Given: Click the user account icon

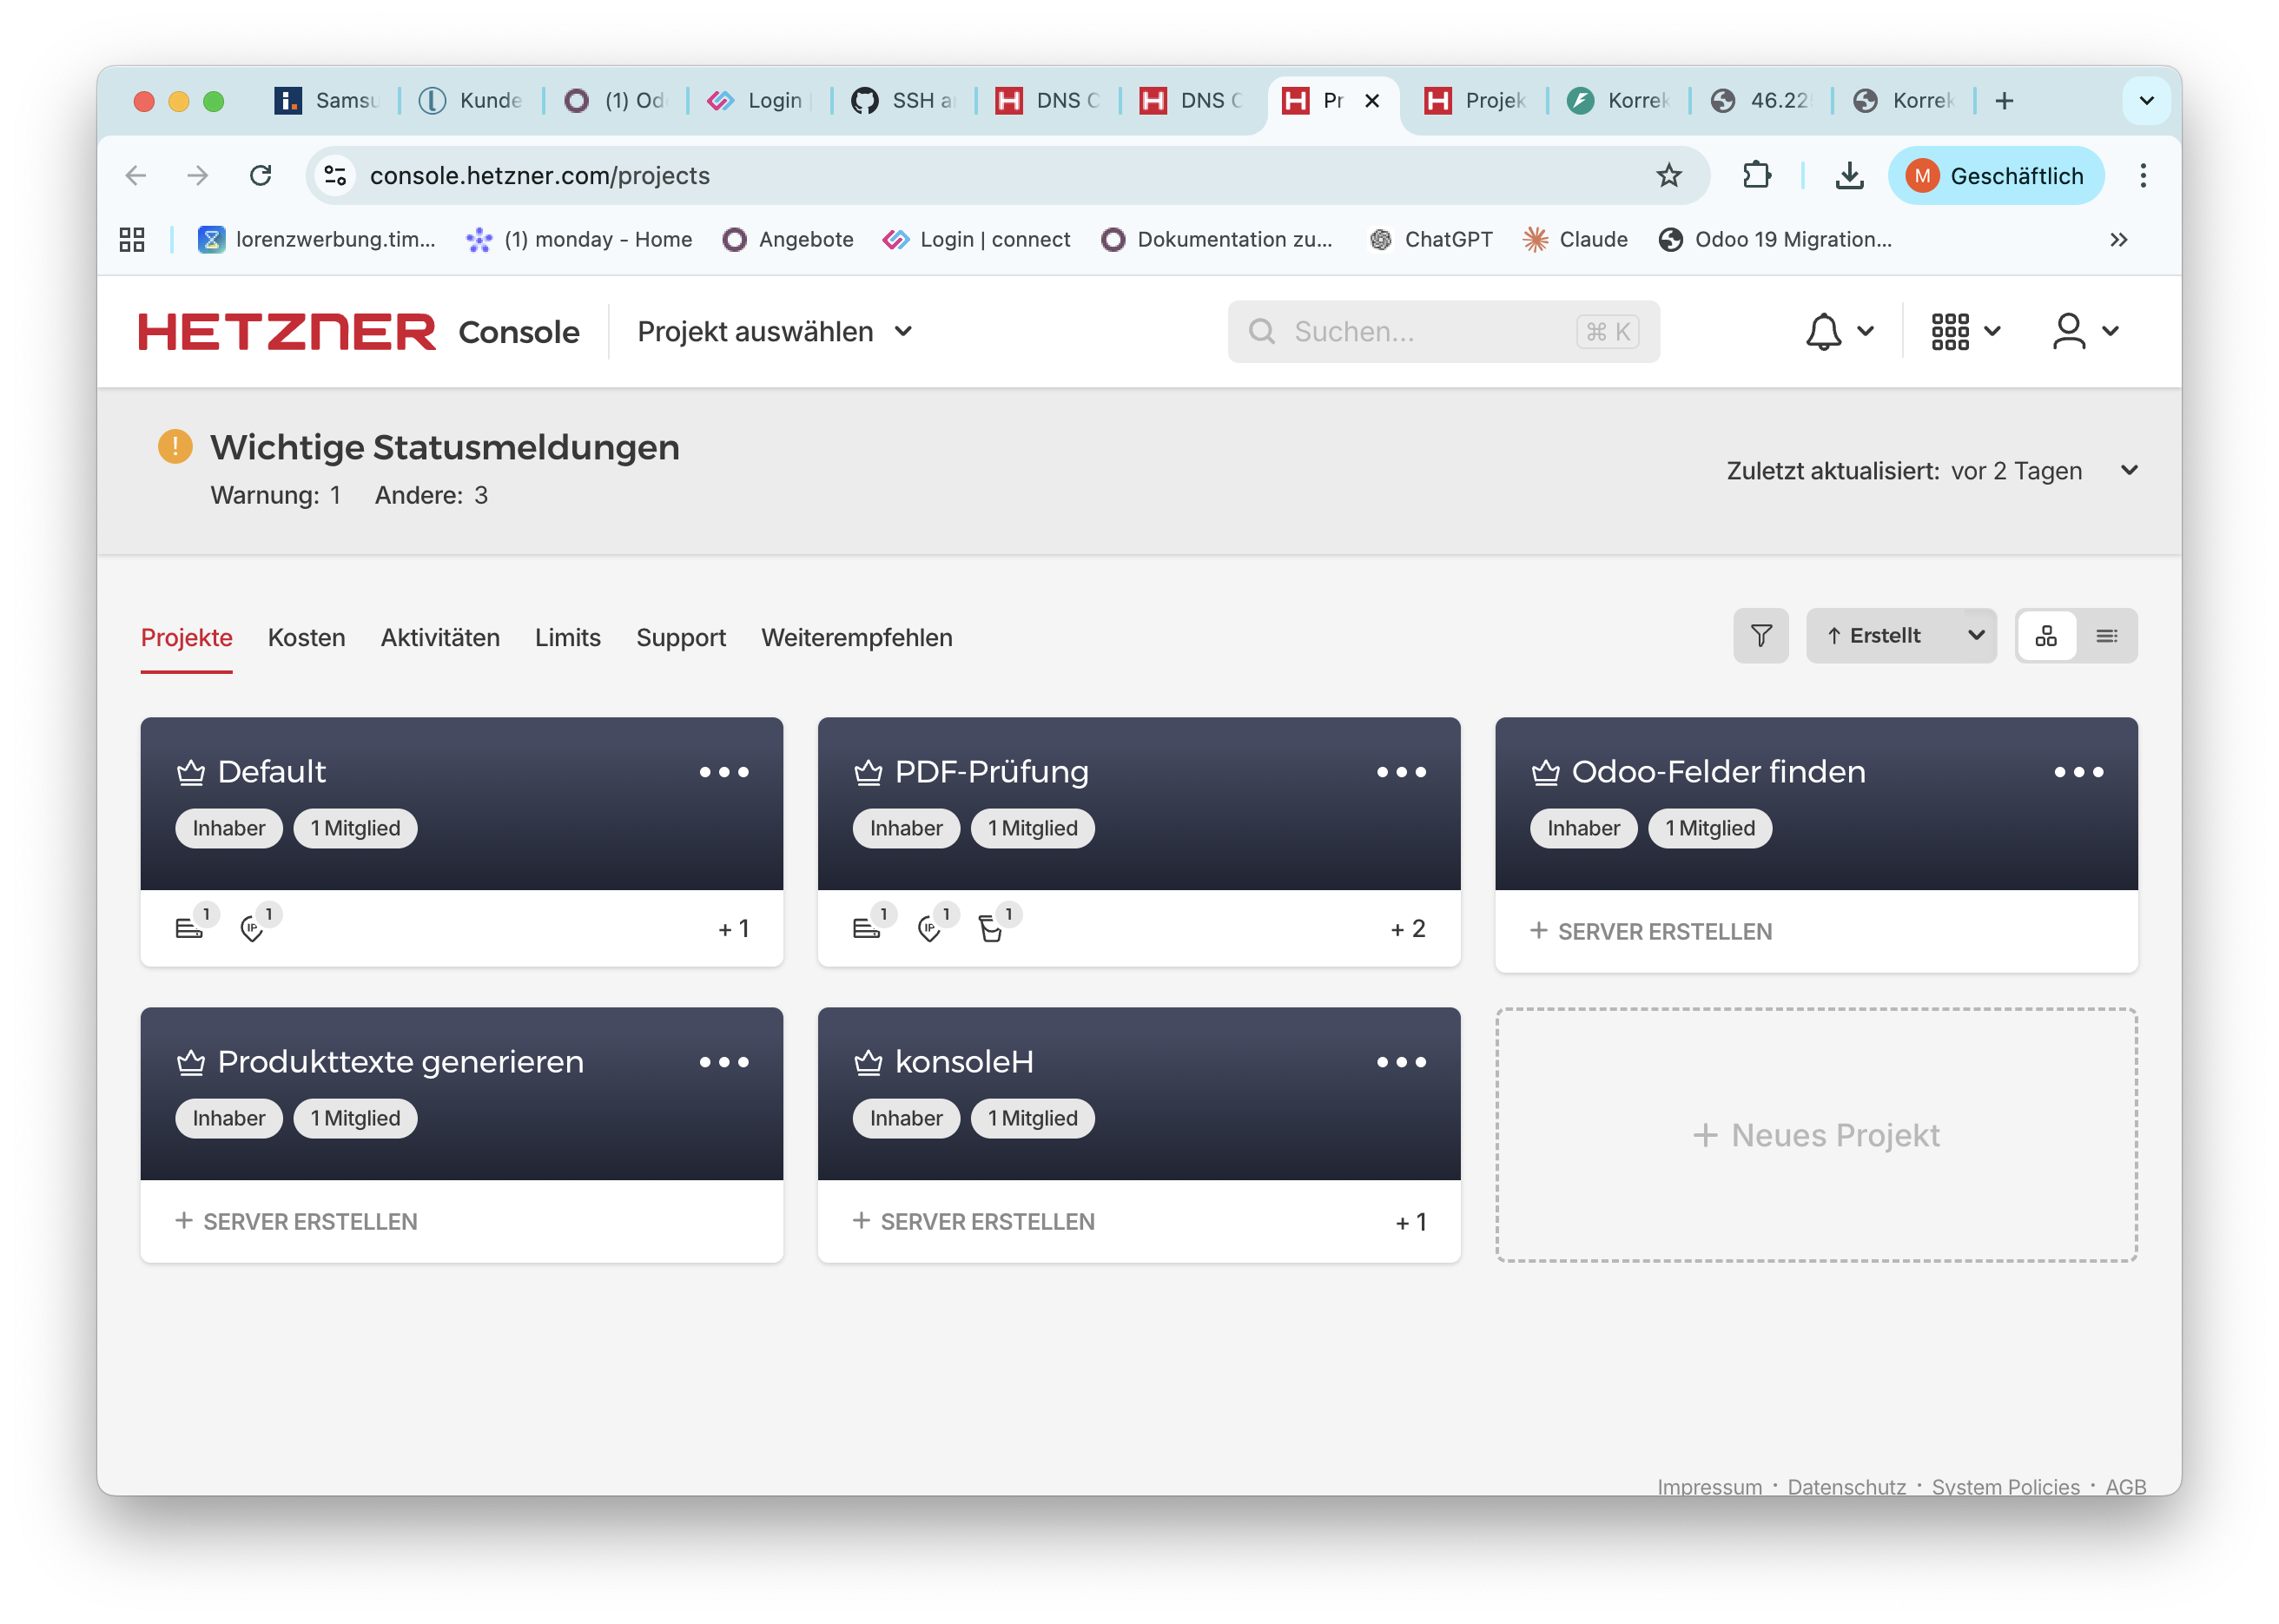Looking at the screenshot, I should 2069,331.
